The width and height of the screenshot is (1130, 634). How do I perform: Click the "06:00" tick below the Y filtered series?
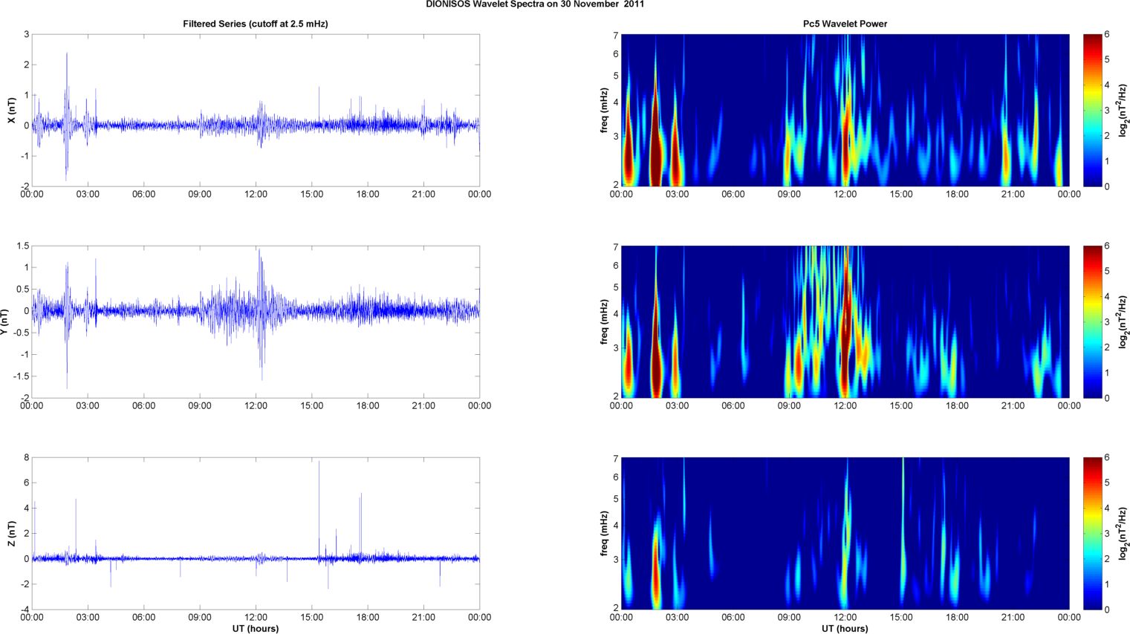point(143,406)
